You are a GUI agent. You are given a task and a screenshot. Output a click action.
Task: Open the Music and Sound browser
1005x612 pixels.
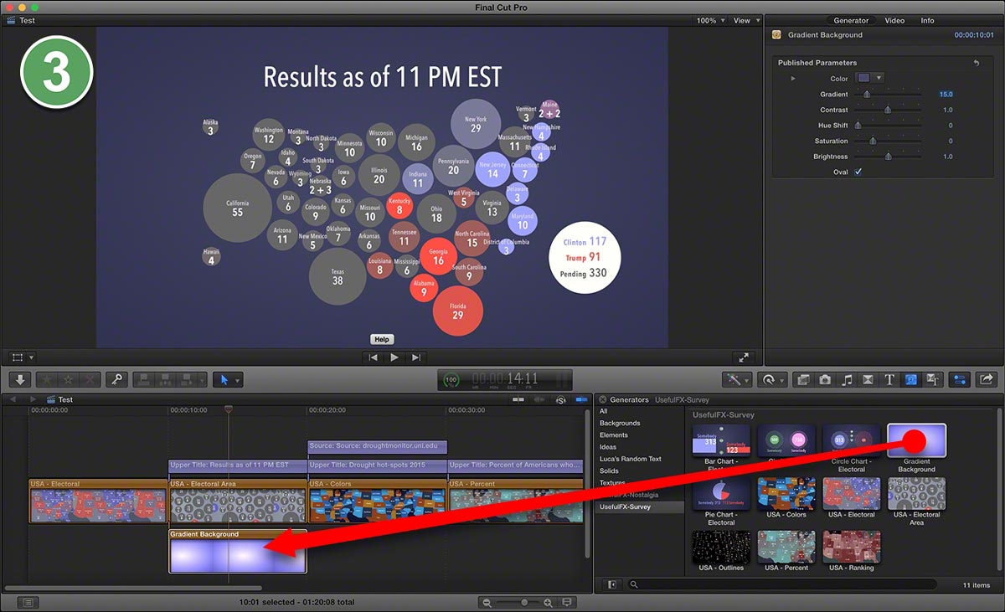(x=847, y=380)
